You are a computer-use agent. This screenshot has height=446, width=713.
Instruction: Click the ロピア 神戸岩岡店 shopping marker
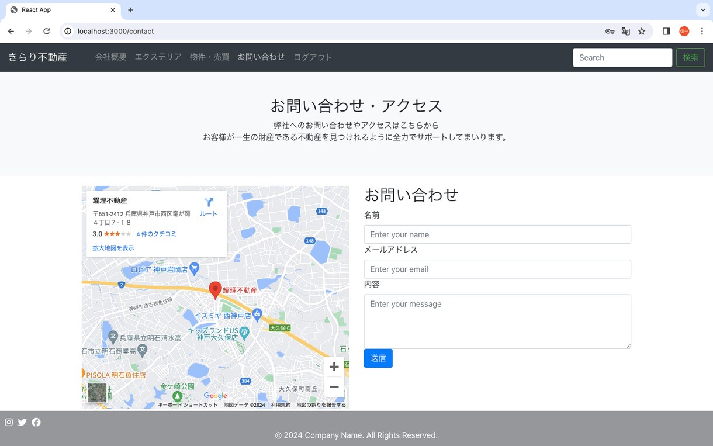(195, 268)
